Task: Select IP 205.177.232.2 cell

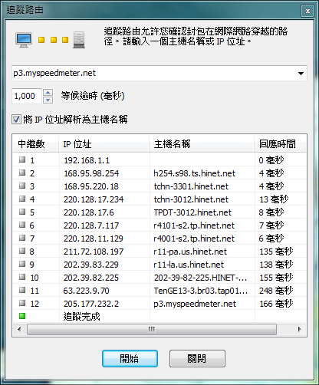Action: click(x=91, y=304)
